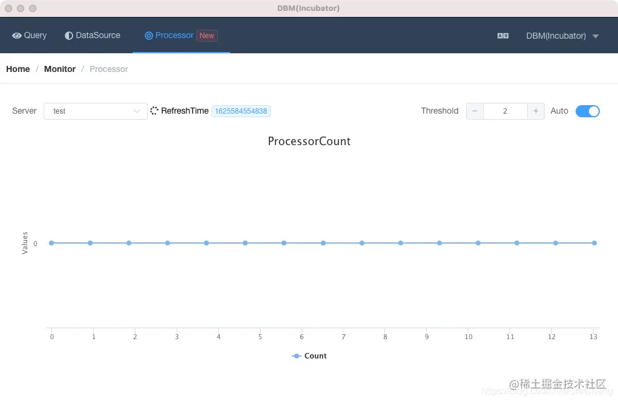Click the caret arrow next to DBM(Incubator)
This screenshot has height=402, width=618.
click(x=596, y=36)
